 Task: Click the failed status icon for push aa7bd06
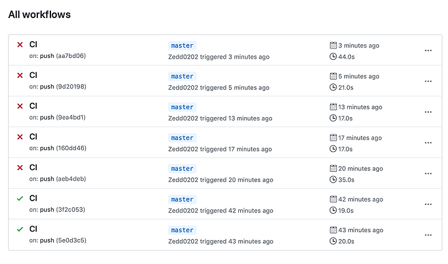click(x=20, y=45)
